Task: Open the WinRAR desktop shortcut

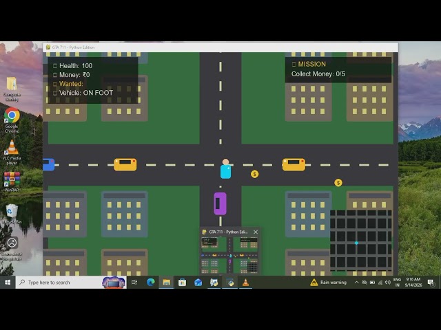Action: click(12, 181)
